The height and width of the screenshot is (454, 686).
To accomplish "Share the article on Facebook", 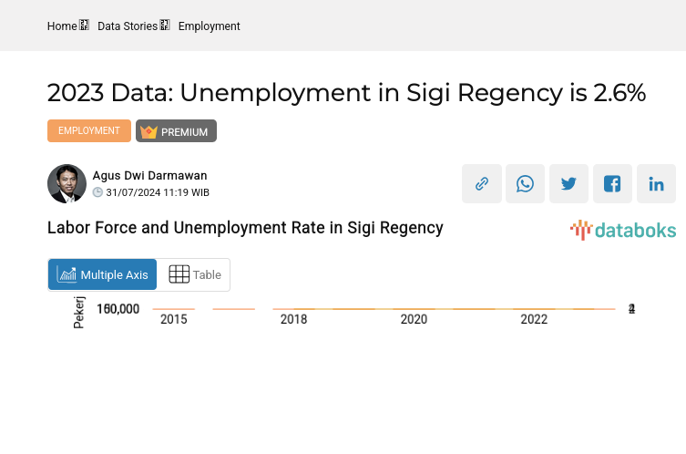I will [613, 183].
